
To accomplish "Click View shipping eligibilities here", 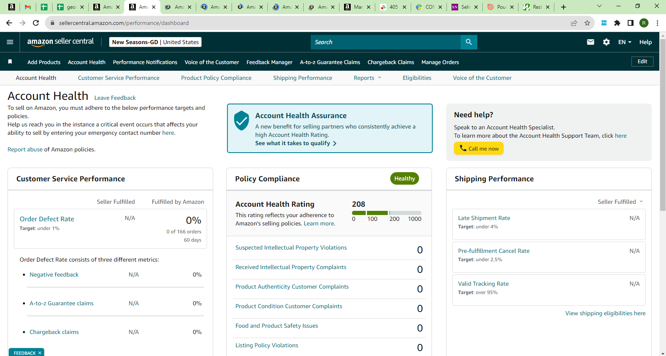I will tap(605, 313).
